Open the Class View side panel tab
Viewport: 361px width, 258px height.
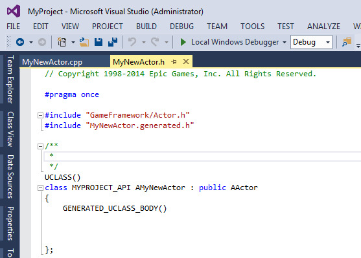click(x=10, y=129)
